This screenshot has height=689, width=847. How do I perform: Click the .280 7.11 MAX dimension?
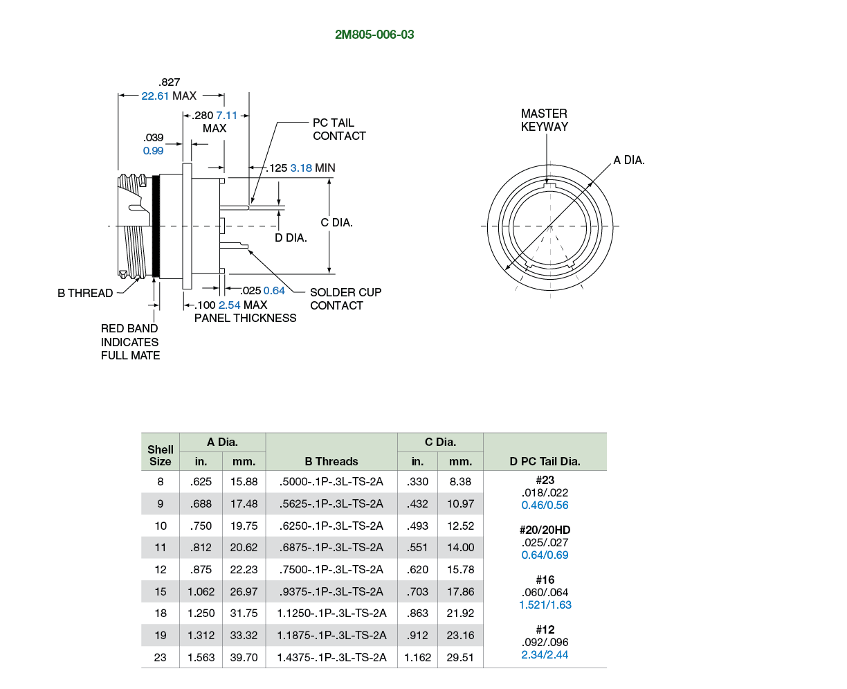click(215, 122)
